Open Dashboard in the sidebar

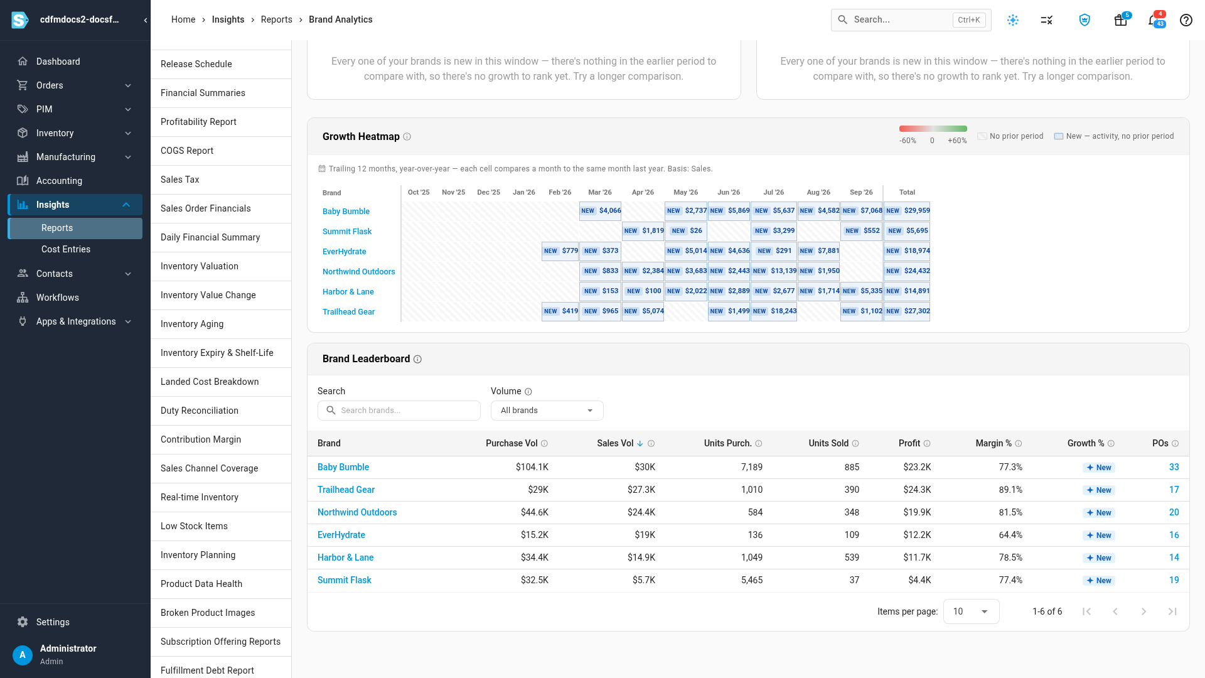click(x=75, y=62)
